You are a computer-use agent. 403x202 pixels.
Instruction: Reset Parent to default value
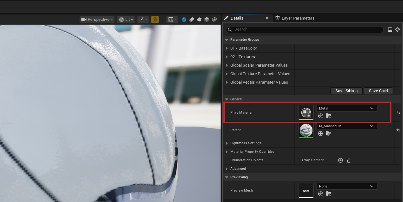coord(398,130)
